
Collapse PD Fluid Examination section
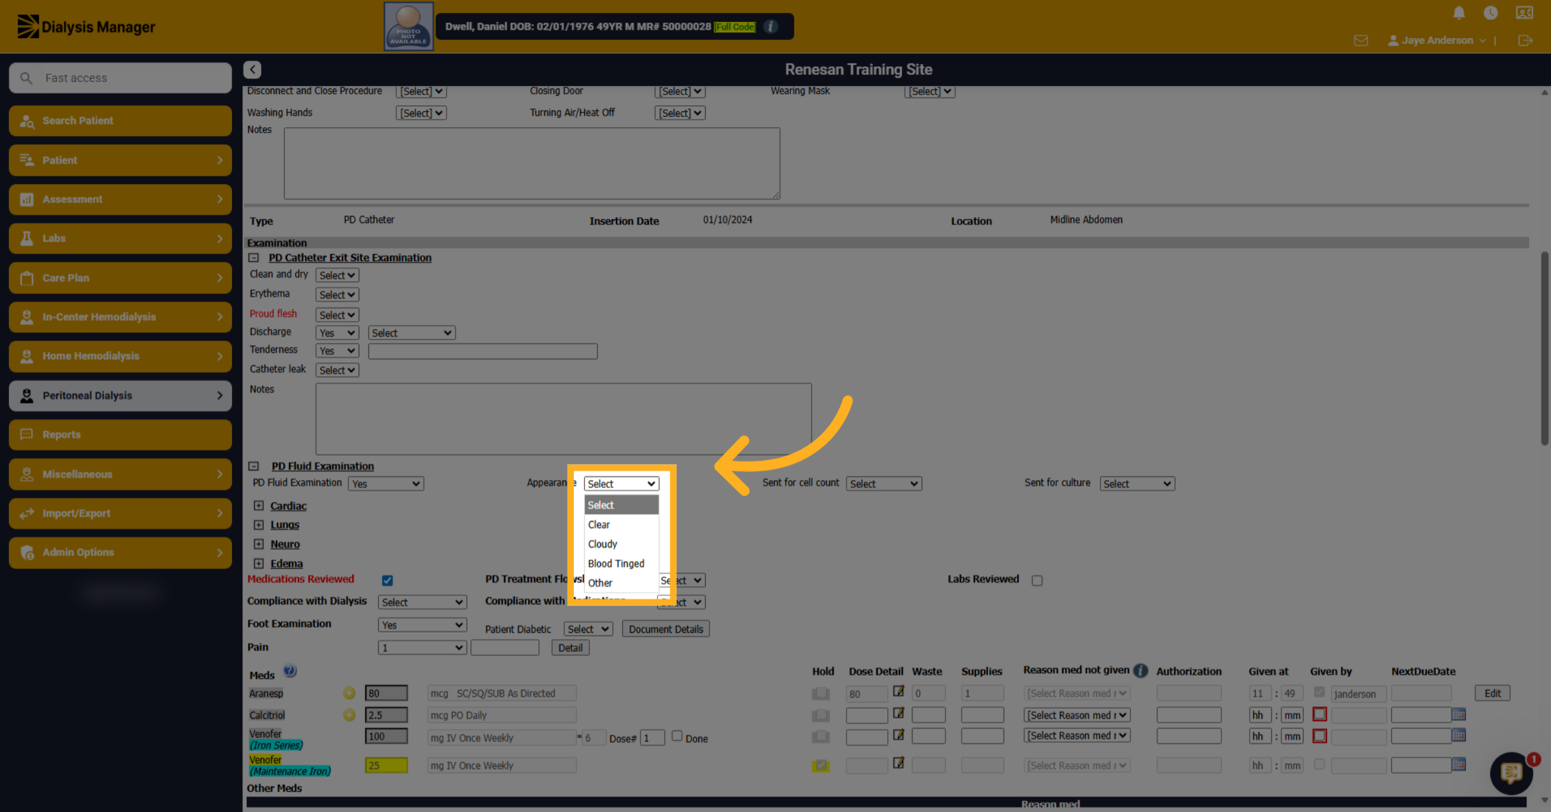tap(254, 466)
